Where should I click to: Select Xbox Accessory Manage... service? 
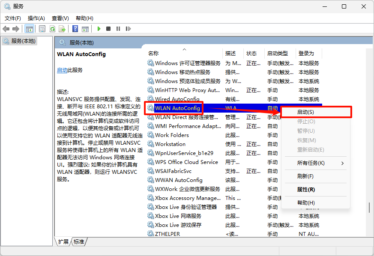pos(188,198)
